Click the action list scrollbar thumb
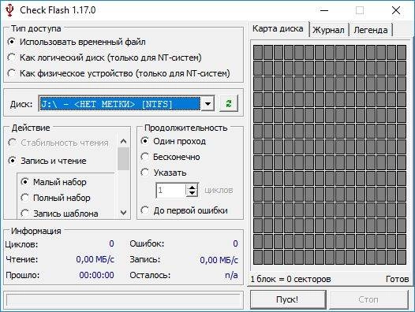 [123, 158]
